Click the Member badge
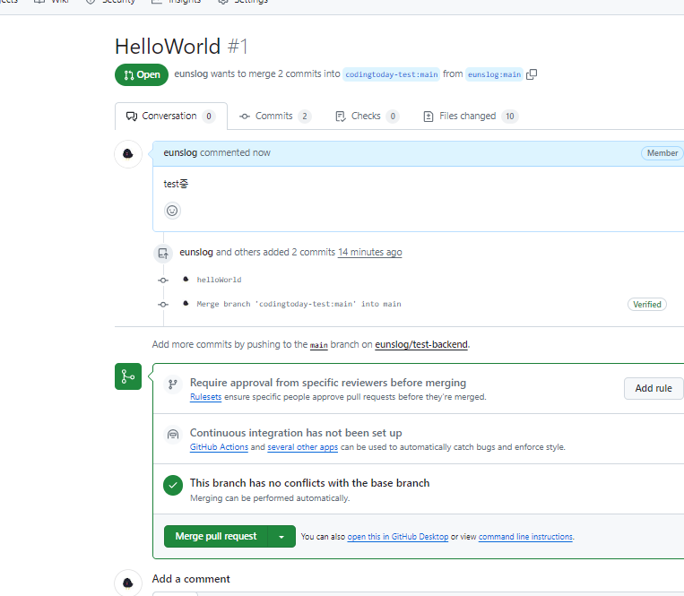The width and height of the screenshot is (684, 596). (662, 153)
